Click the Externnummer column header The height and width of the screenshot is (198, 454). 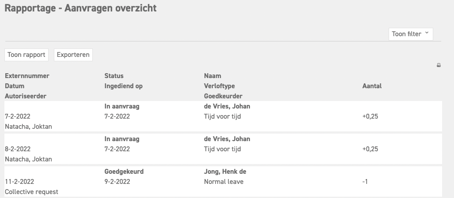pyautogui.click(x=27, y=76)
